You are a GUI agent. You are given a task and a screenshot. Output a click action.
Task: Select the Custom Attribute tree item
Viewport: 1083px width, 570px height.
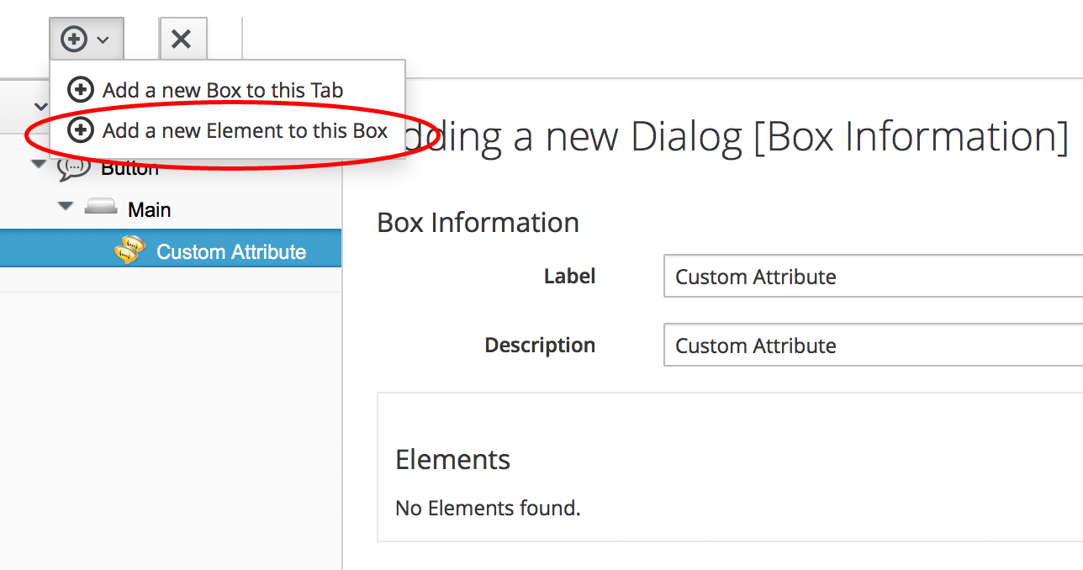click(231, 251)
